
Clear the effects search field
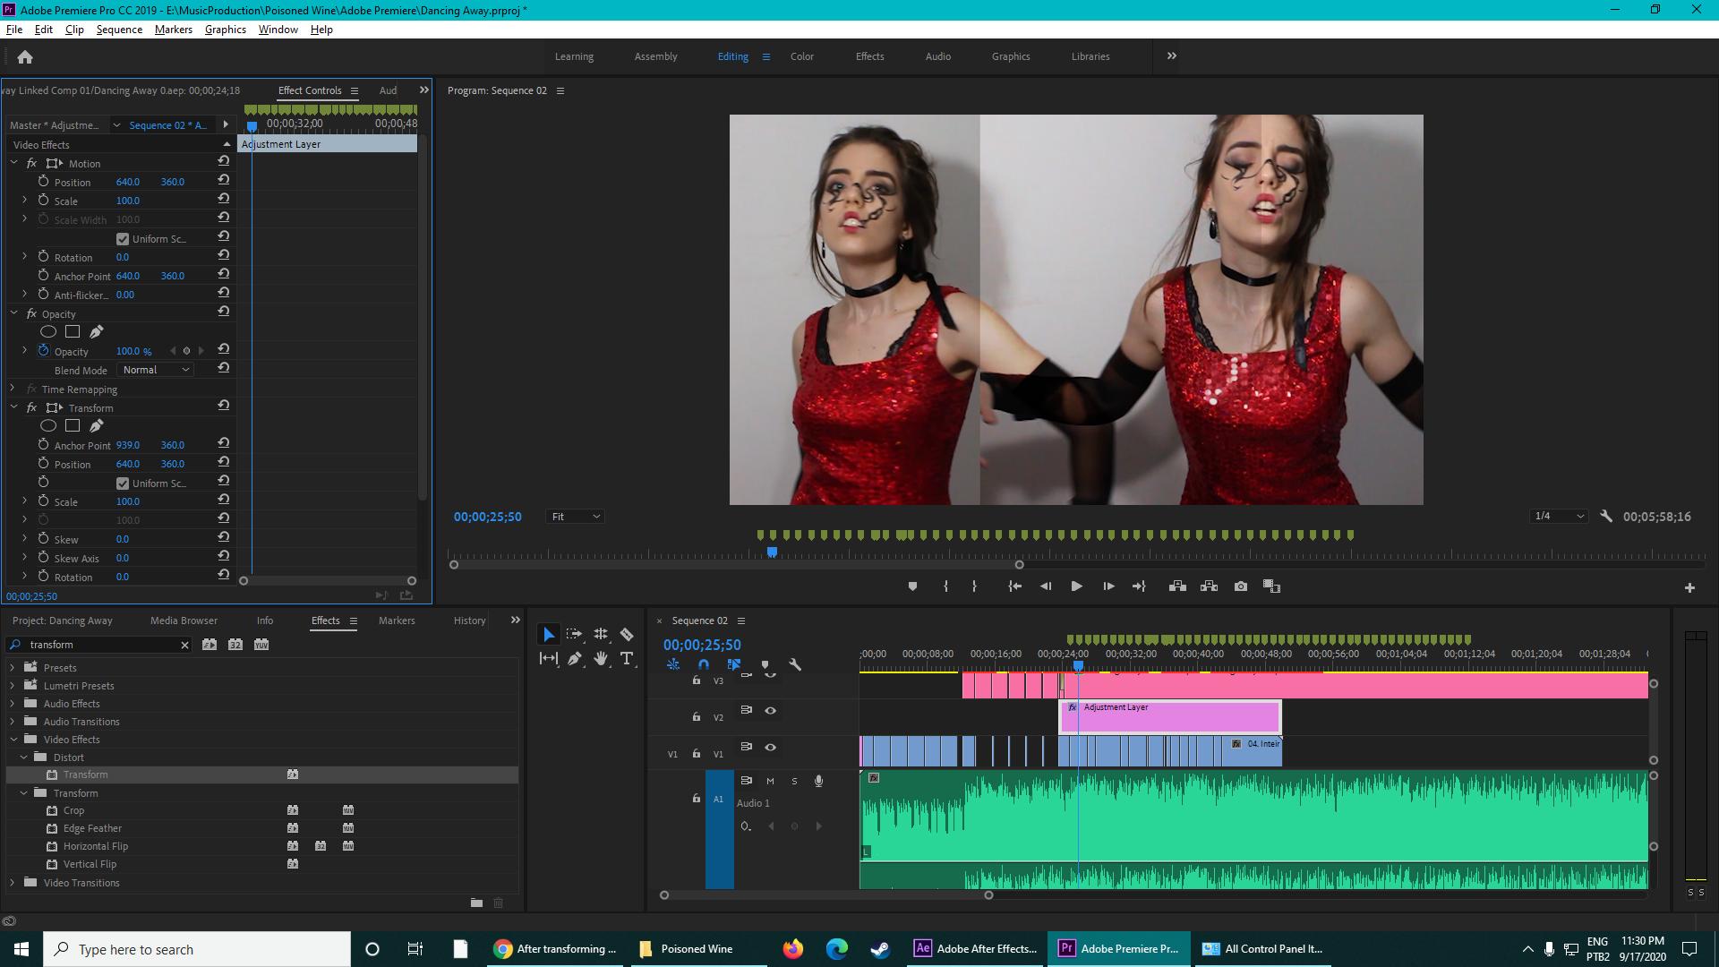click(184, 645)
